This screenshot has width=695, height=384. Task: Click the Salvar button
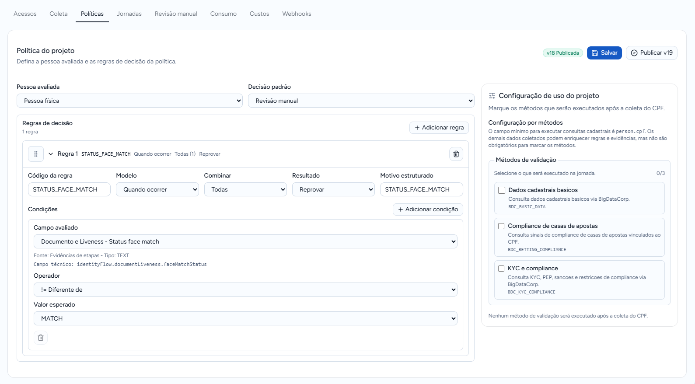[604, 53]
